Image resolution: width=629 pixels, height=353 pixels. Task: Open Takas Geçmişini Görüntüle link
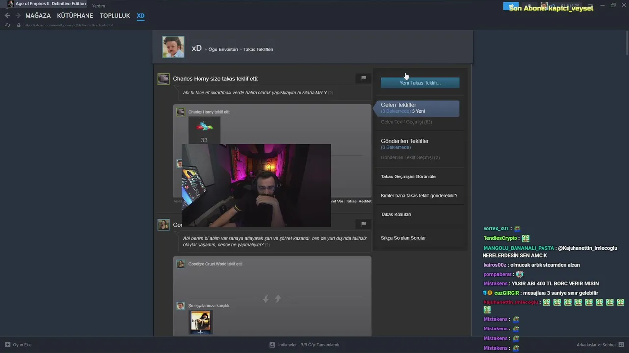click(x=408, y=176)
